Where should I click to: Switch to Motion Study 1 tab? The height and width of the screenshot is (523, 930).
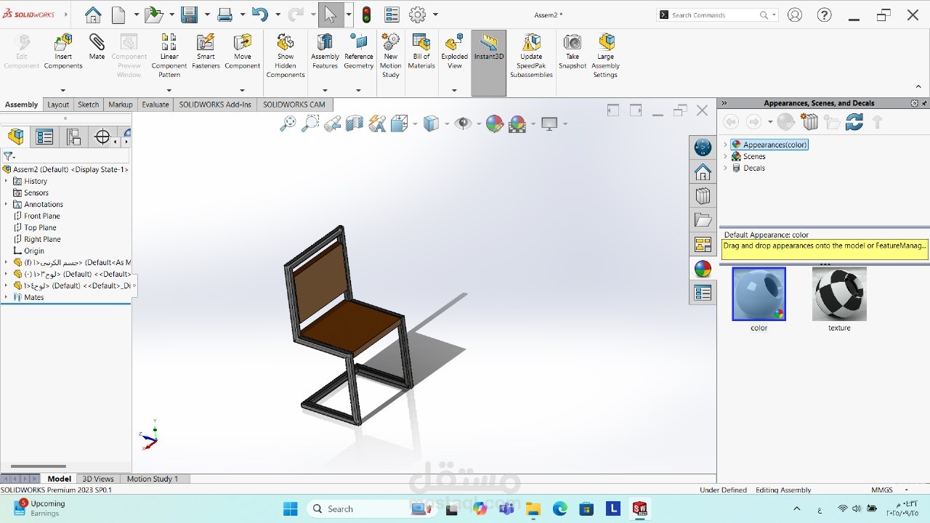[x=153, y=479]
